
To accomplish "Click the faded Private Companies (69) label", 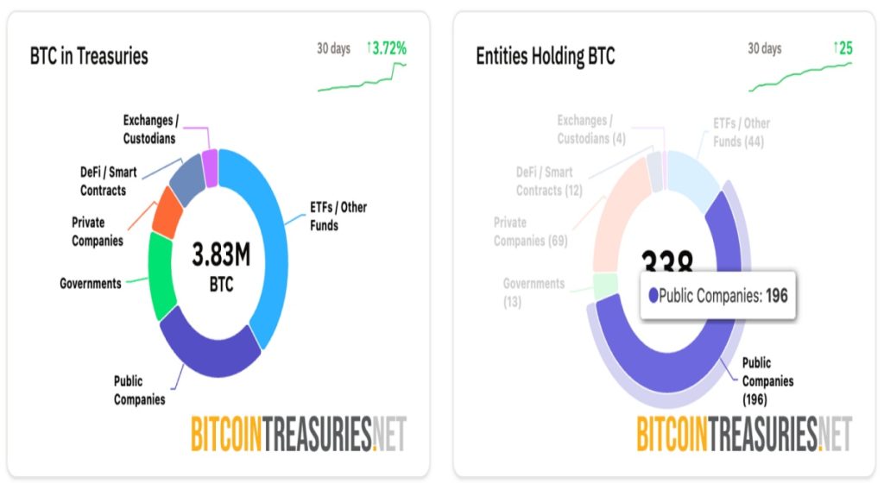I will tap(530, 231).
